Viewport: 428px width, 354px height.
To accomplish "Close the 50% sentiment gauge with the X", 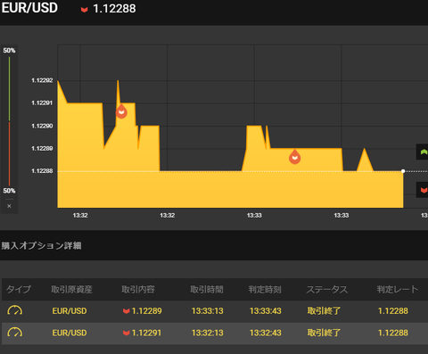I will pos(9,206).
